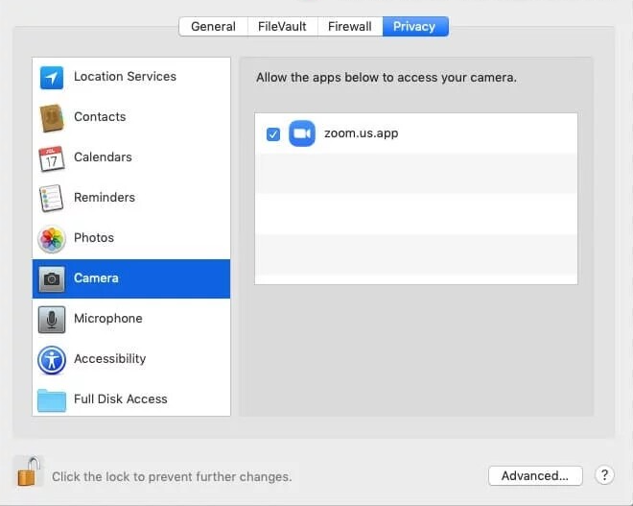Switch to the General tab
This screenshot has width=633, height=506.
(x=213, y=27)
